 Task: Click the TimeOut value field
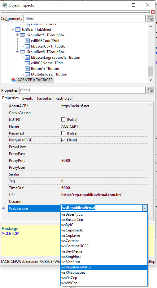104,188
